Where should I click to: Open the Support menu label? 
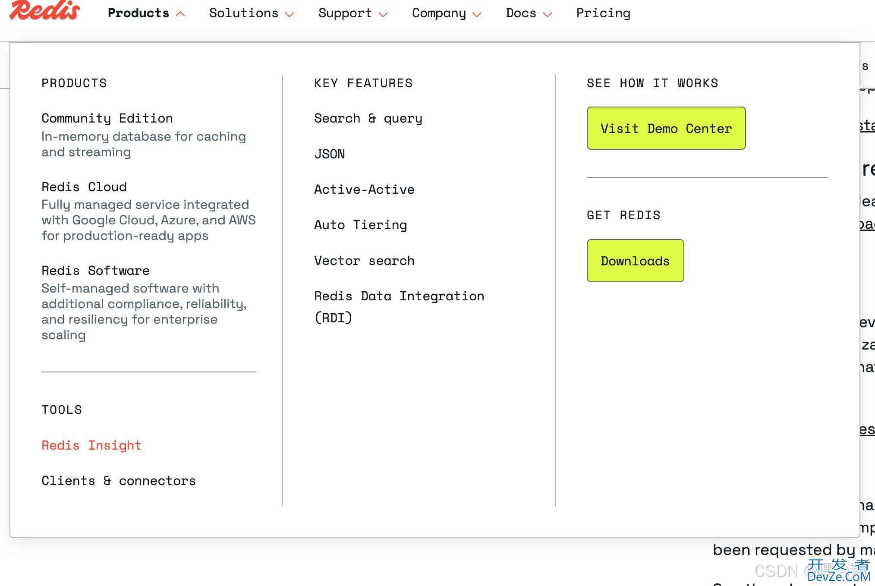[x=345, y=13]
